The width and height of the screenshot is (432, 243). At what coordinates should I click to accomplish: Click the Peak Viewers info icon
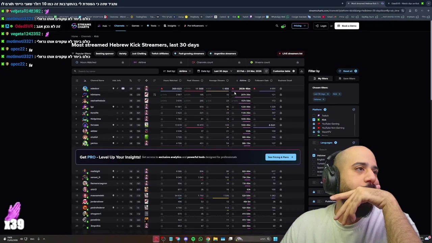[x=202, y=80]
